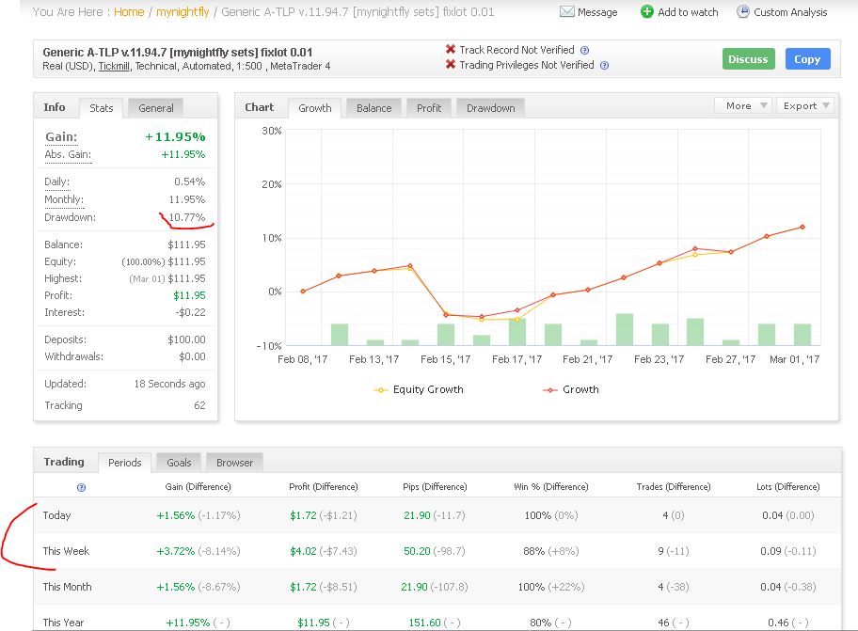Click the Abs. Gain label
The width and height of the screenshot is (858, 631).
pyautogui.click(x=68, y=155)
